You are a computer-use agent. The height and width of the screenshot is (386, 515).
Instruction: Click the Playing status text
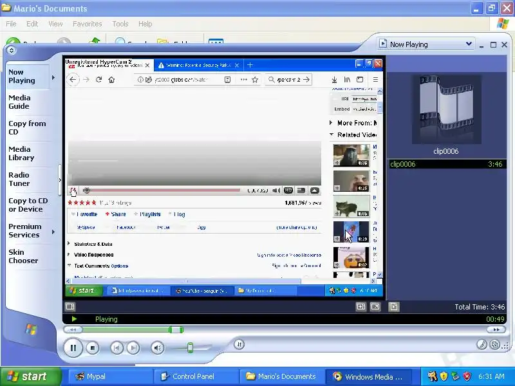point(106,319)
